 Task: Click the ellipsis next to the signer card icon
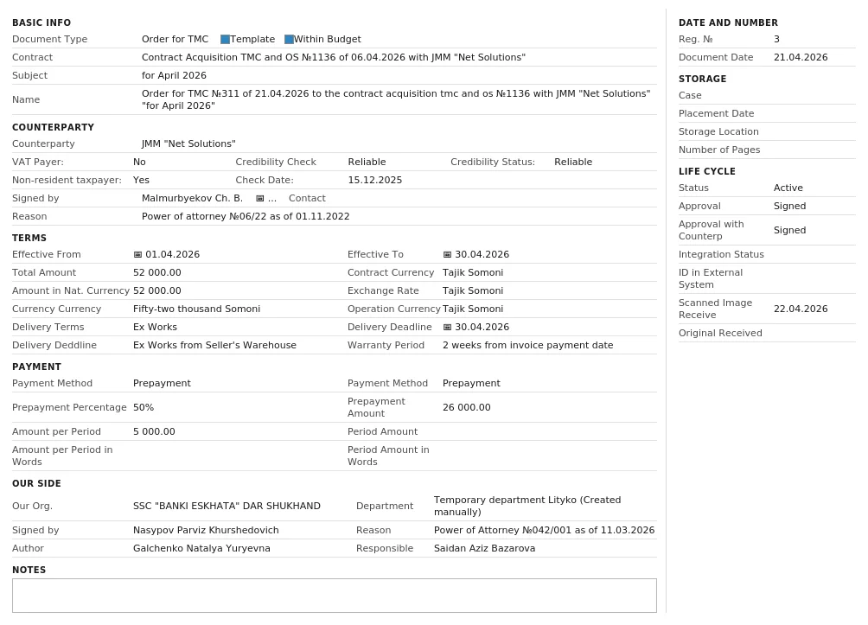(x=271, y=198)
